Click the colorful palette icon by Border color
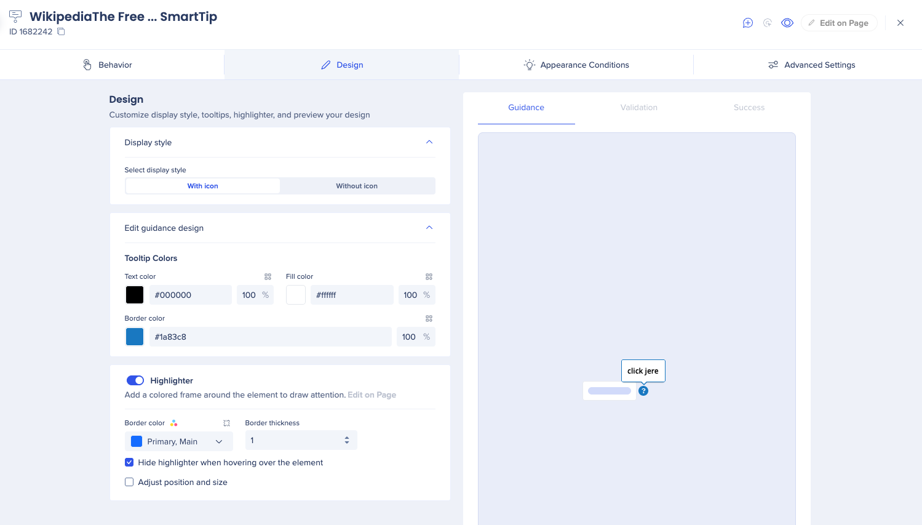This screenshot has height=525, width=922. click(174, 423)
